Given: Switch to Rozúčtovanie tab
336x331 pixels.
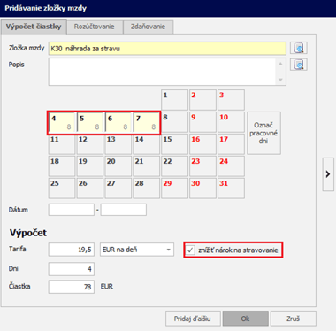Looking at the screenshot, I should (94, 27).
